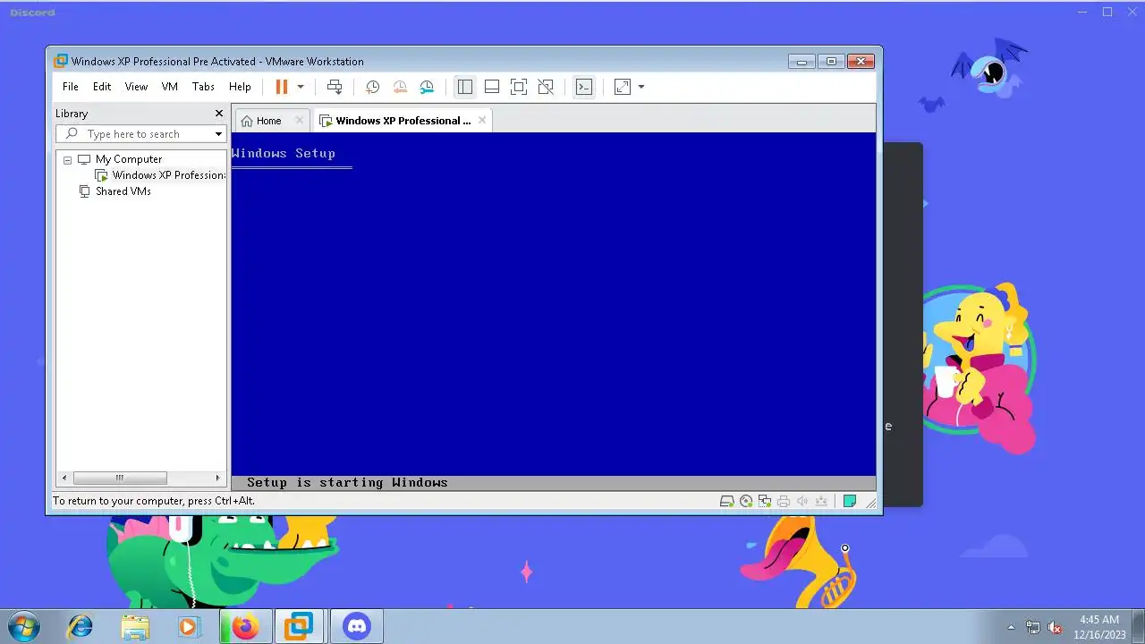
Task: Revert the VM to its previous snapshot
Action: coord(400,87)
